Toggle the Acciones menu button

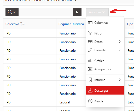(97, 12)
